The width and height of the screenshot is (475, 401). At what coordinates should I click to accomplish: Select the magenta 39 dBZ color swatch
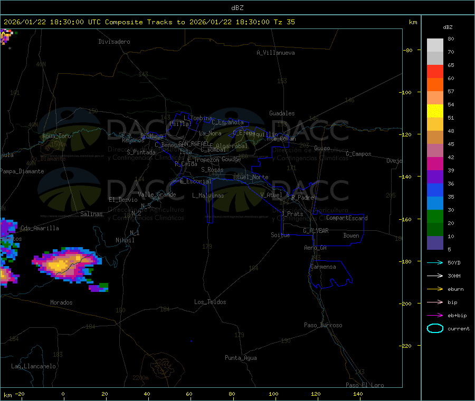pyautogui.click(x=435, y=163)
